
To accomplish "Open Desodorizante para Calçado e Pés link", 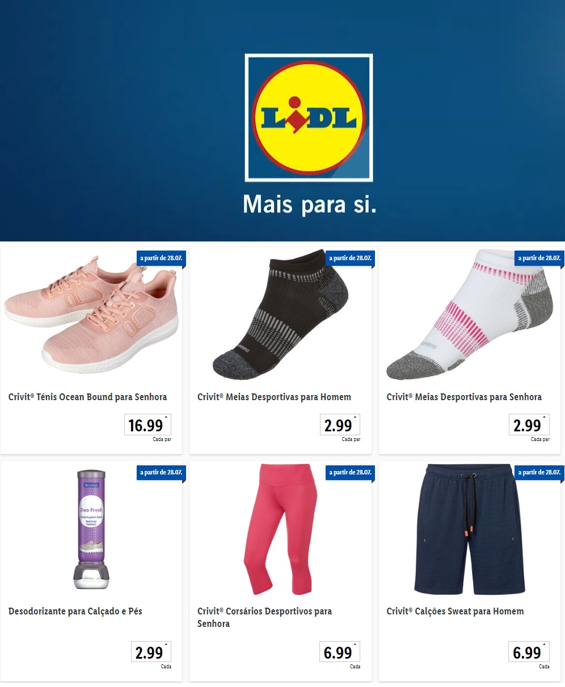I will pos(75,611).
